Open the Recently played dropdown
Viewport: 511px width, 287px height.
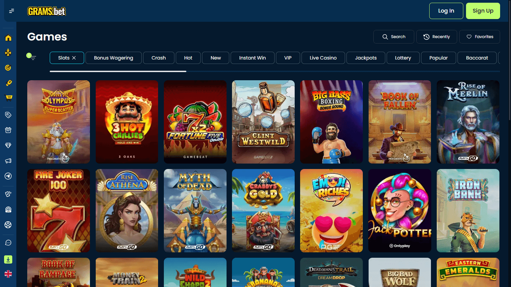pos(436,37)
